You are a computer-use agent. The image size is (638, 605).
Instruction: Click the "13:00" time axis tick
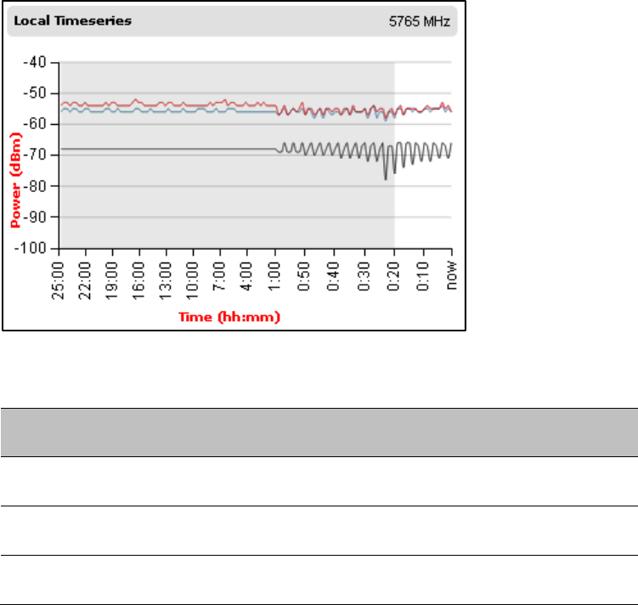pos(166,280)
